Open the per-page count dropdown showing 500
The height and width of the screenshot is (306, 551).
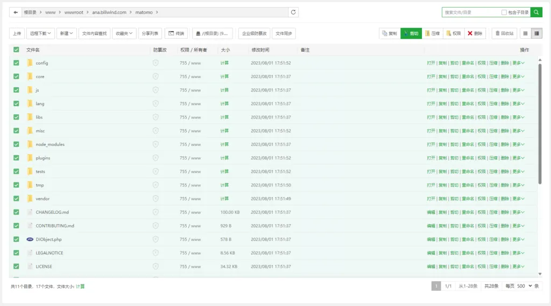pos(524,286)
